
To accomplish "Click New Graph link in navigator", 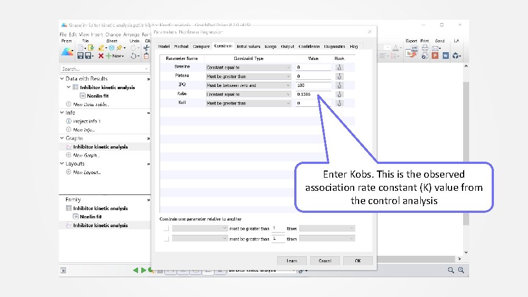I will (x=86, y=155).
